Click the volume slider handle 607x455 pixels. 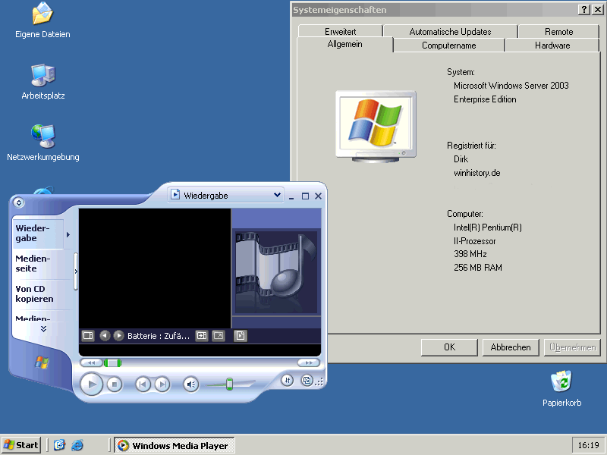pos(229,384)
